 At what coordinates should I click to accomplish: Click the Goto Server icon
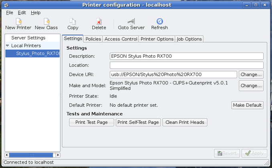pos(131,22)
